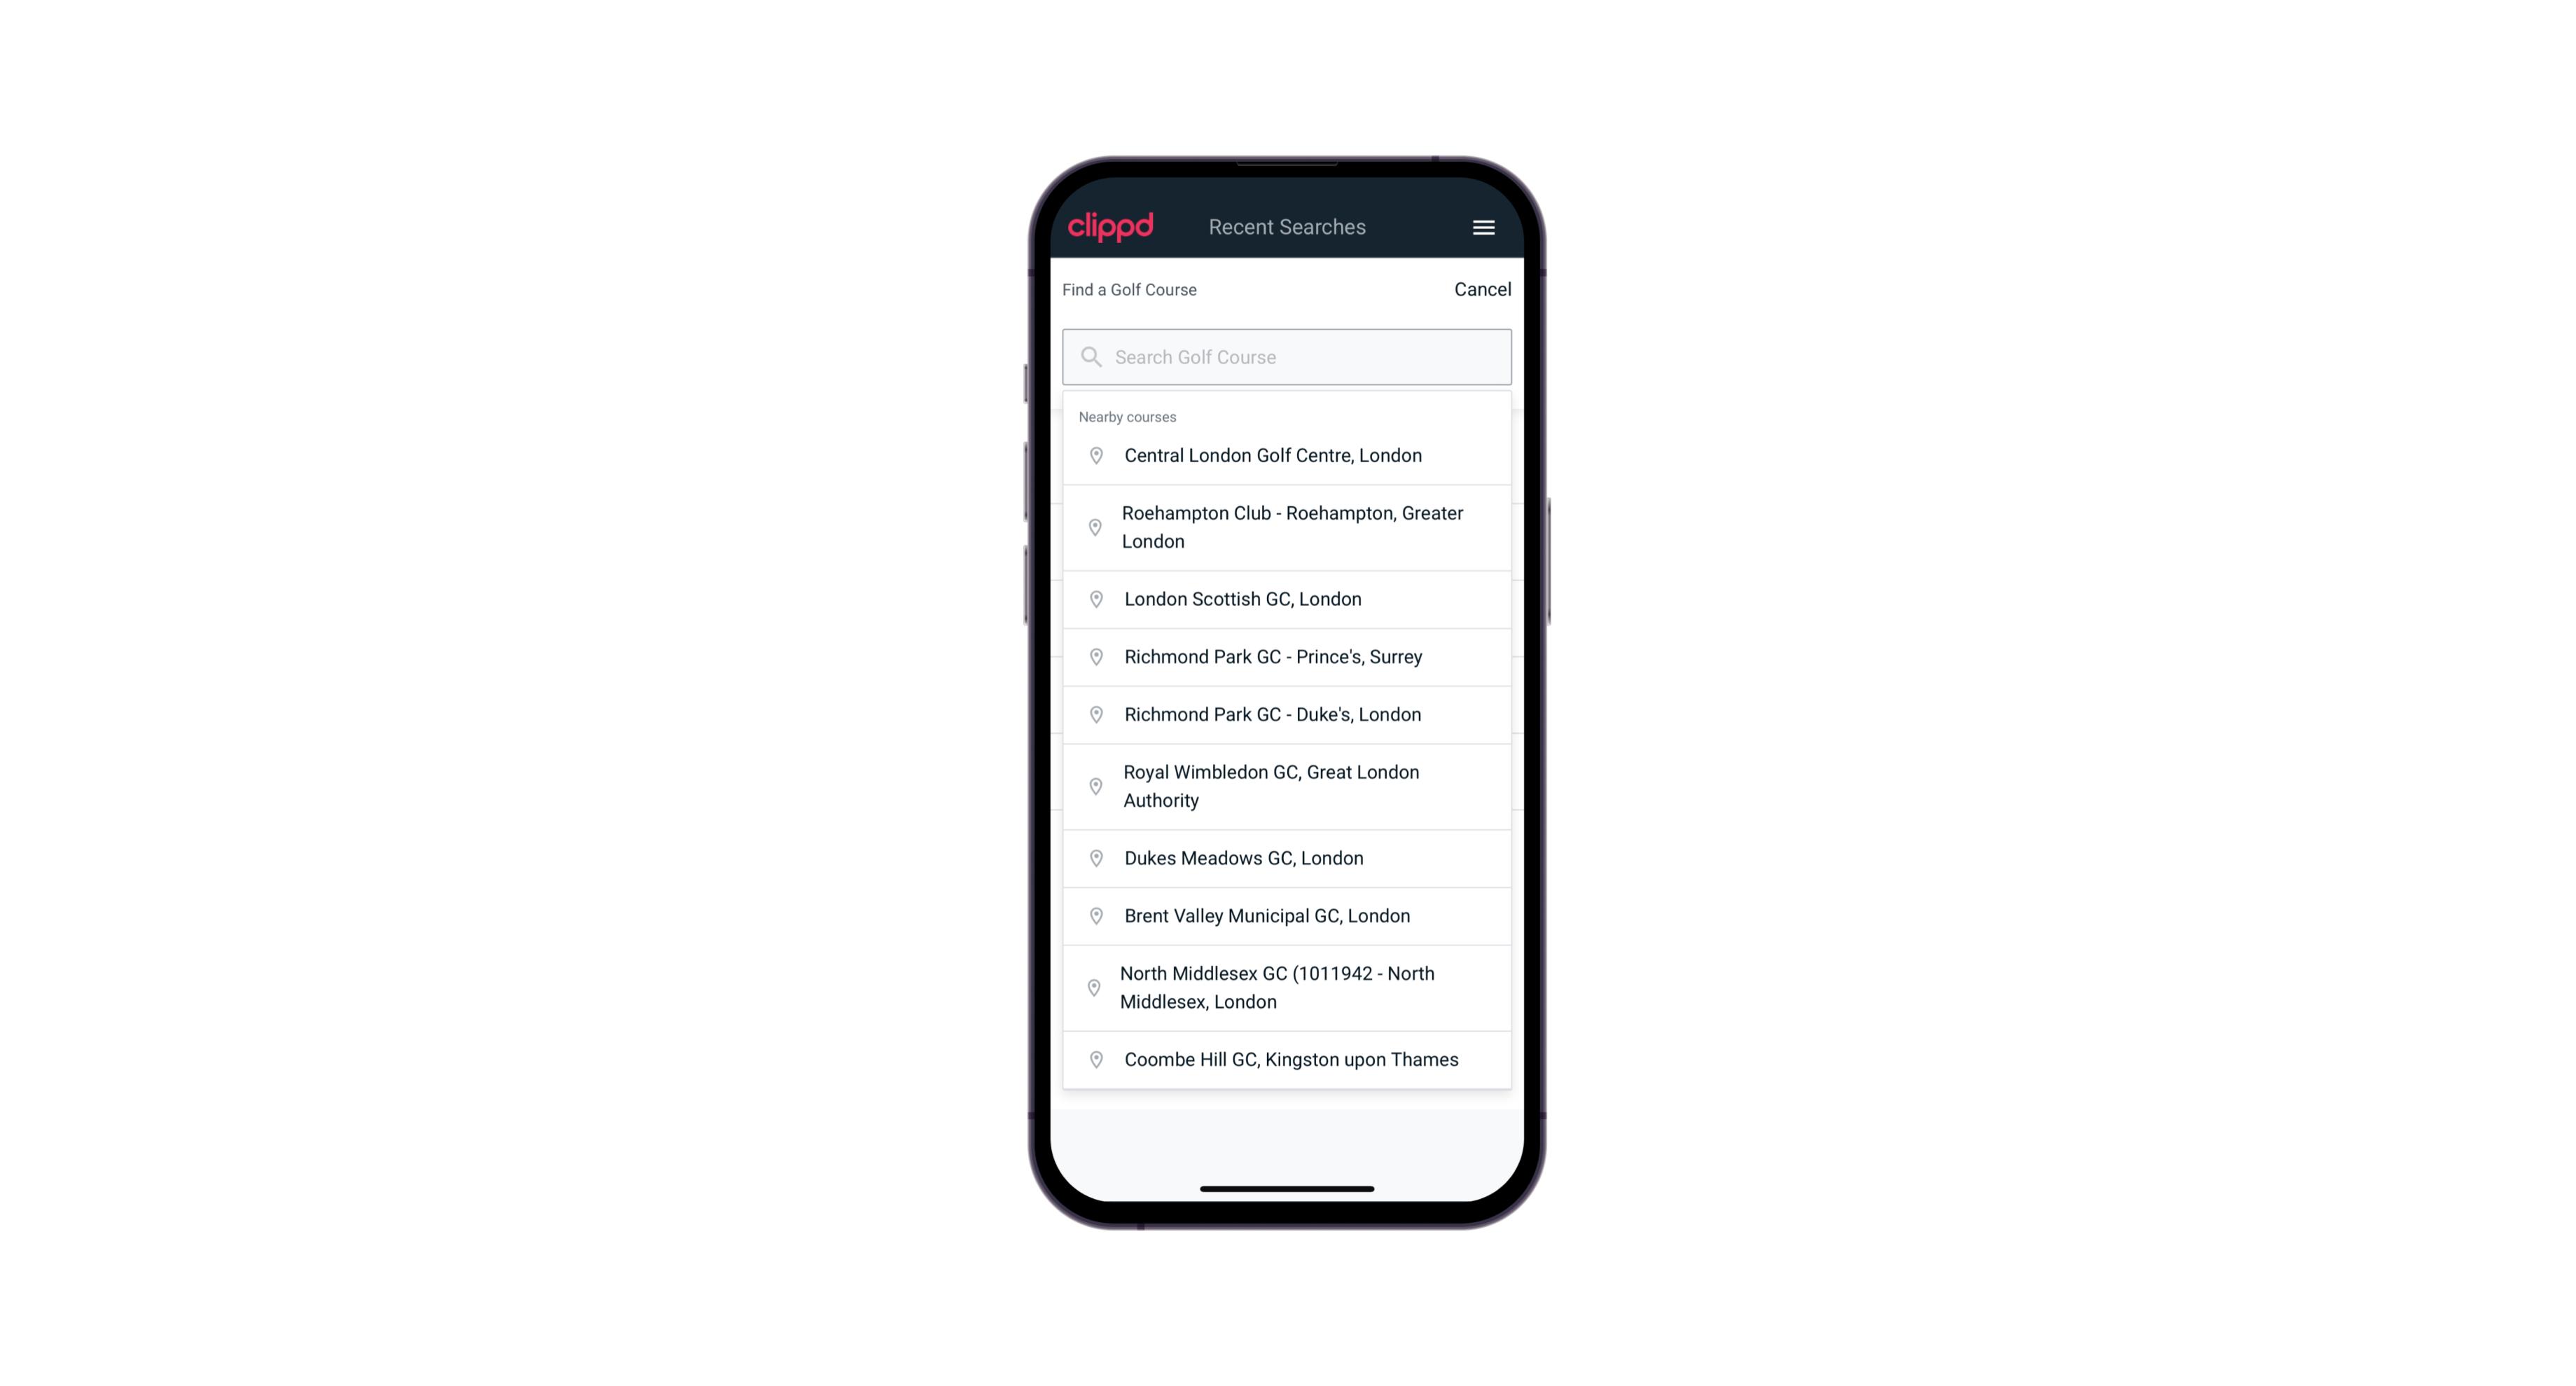2576x1386 pixels.
Task: Click the location pin icon for Central London Golf Centre
Action: click(x=1092, y=456)
